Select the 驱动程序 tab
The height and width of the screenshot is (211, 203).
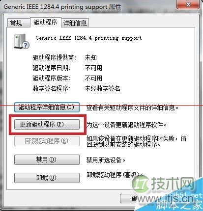click(x=46, y=22)
